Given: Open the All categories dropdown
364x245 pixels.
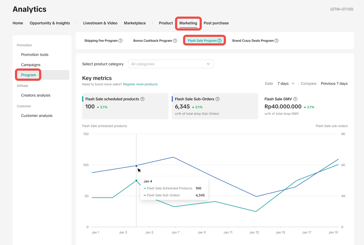Looking at the screenshot, I should pyautogui.click(x=170, y=64).
